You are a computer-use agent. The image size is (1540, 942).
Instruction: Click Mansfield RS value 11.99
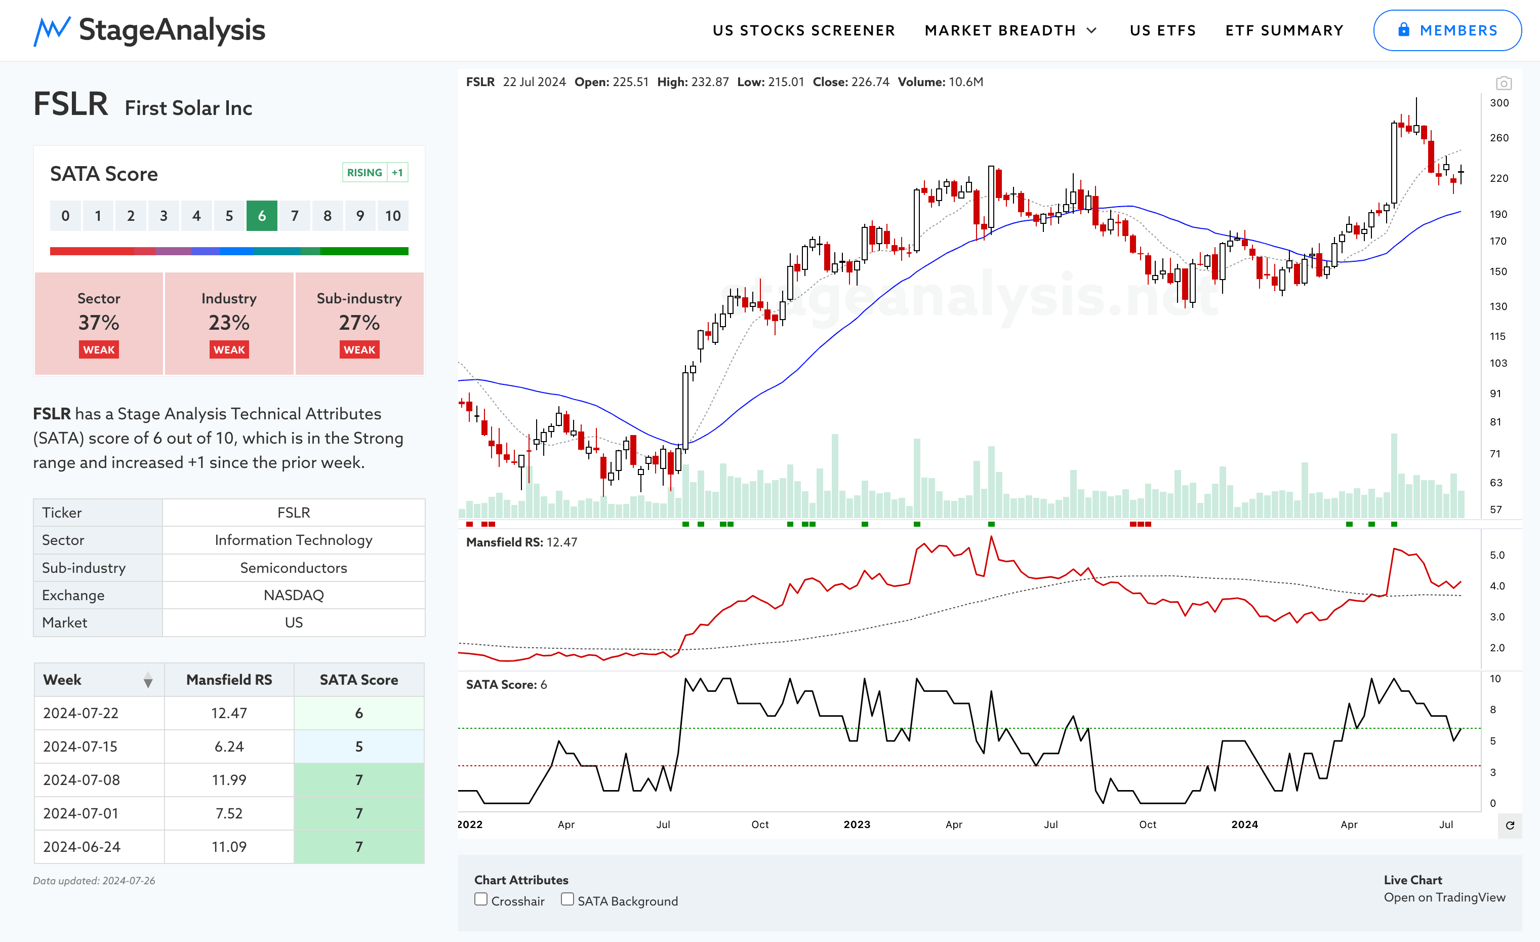click(229, 780)
